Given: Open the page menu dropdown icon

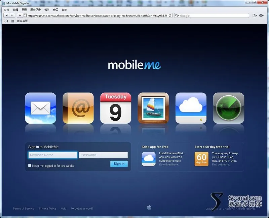Looking at the screenshot, I should click(255, 15).
